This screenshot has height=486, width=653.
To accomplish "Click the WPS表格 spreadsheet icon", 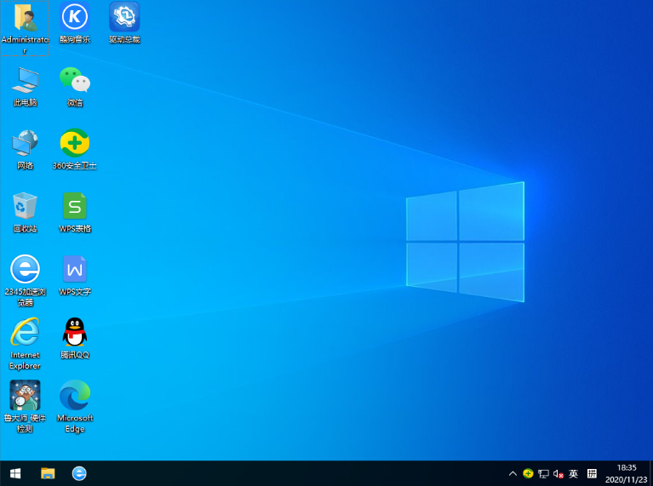I will (x=75, y=206).
